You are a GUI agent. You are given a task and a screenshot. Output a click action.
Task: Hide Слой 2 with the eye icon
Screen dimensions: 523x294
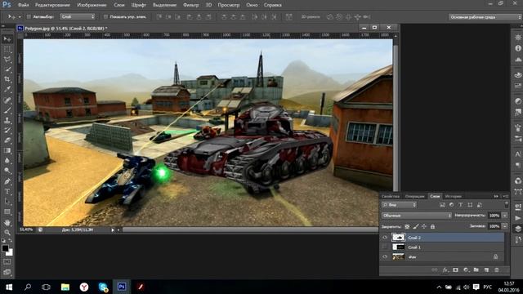(385, 238)
